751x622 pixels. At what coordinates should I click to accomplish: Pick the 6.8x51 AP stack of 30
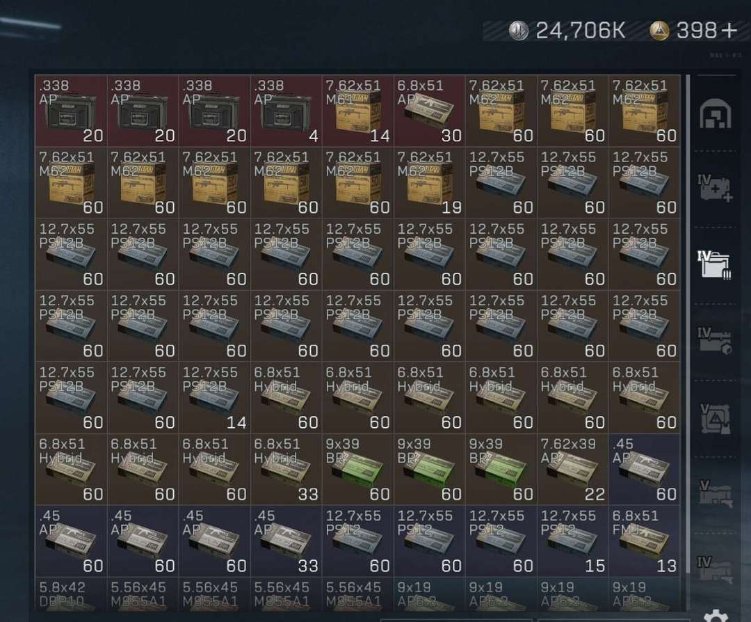(x=430, y=111)
